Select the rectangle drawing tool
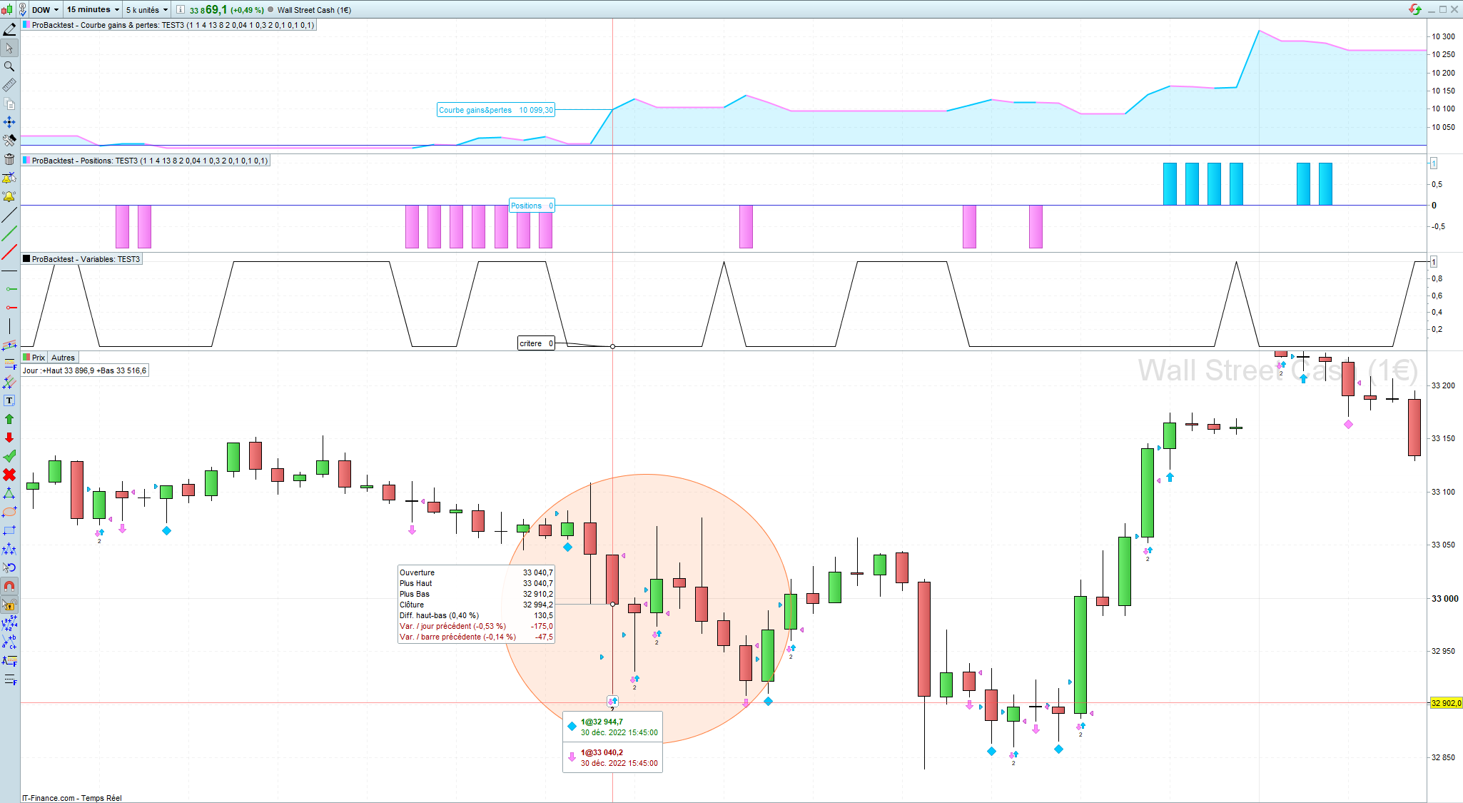Screen dimensions: 1463x803 (9, 530)
